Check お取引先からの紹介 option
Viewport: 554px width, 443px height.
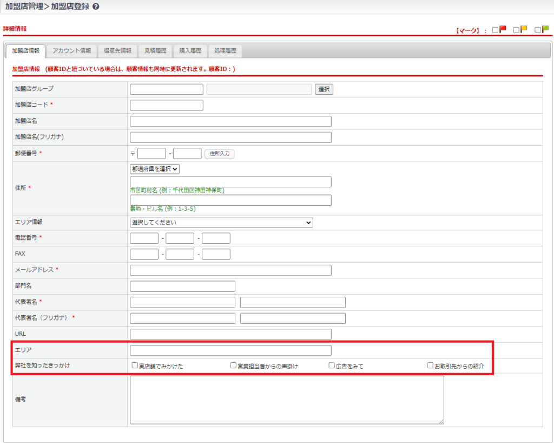point(430,366)
